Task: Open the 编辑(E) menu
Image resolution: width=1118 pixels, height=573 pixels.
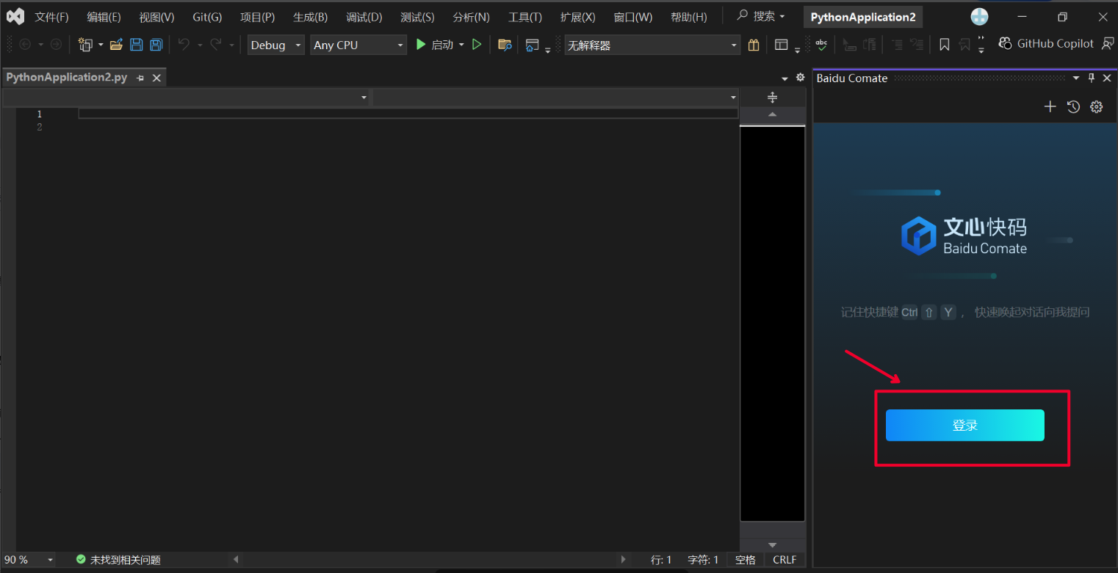Action: 104,17
